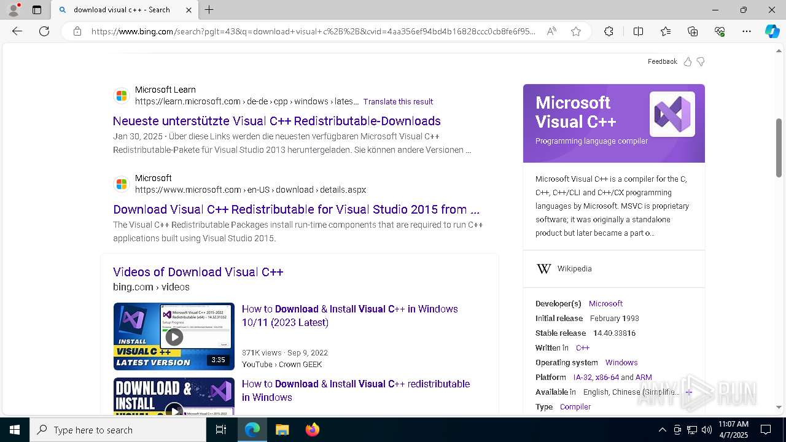This screenshot has width=786, height=442.
Task: Open the Copilot sidebar icon
Action: tap(772, 31)
